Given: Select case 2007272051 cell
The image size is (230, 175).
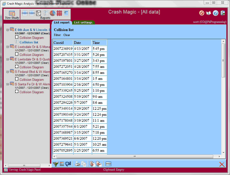Looking at the screenshot, I should (63, 67).
